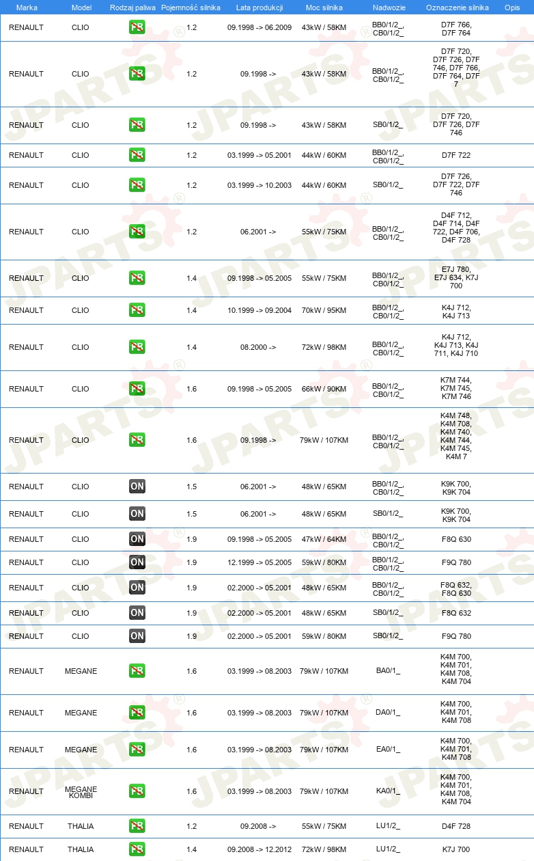Click petrol icon for Megane BA0/1_ row
Screen dimensions: 534x861
click(x=137, y=671)
